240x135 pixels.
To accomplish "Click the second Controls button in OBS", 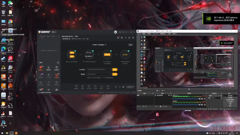I will [230, 98].
